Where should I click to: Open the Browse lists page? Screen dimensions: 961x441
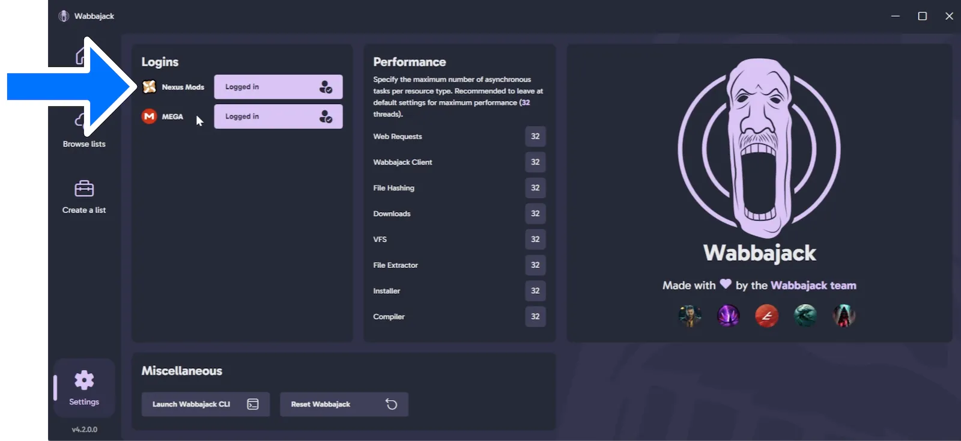coord(84,144)
